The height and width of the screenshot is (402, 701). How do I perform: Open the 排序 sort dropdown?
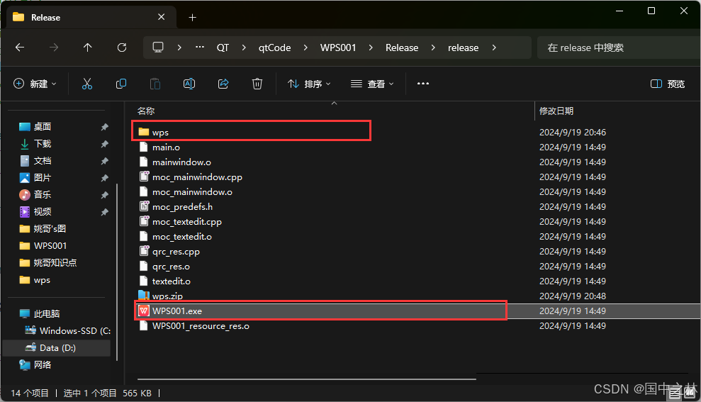click(x=309, y=84)
